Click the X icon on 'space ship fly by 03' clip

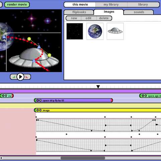point(41,100)
